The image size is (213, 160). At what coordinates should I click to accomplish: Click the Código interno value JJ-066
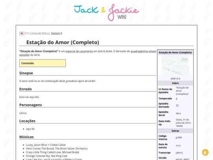(x=179, y=137)
